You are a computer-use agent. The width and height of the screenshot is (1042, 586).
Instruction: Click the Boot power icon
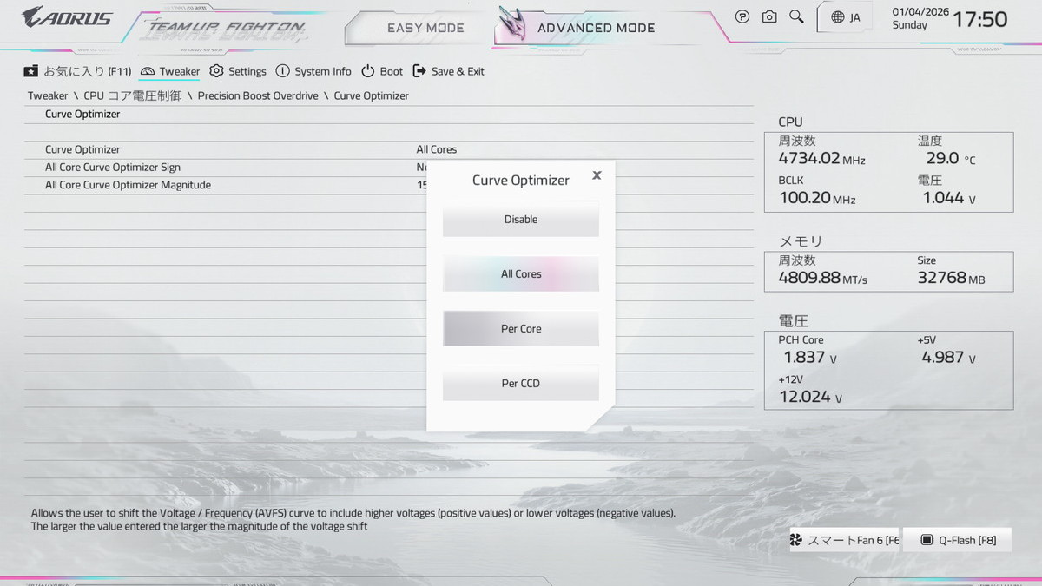368,71
